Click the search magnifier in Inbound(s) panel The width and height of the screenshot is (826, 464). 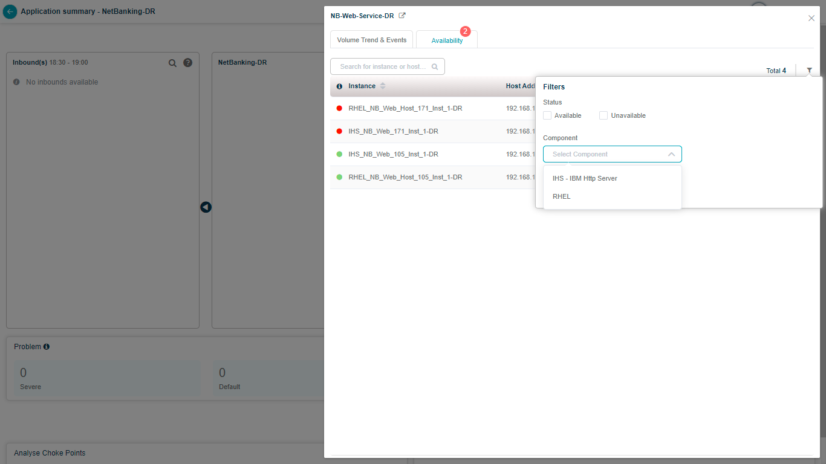[172, 63]
